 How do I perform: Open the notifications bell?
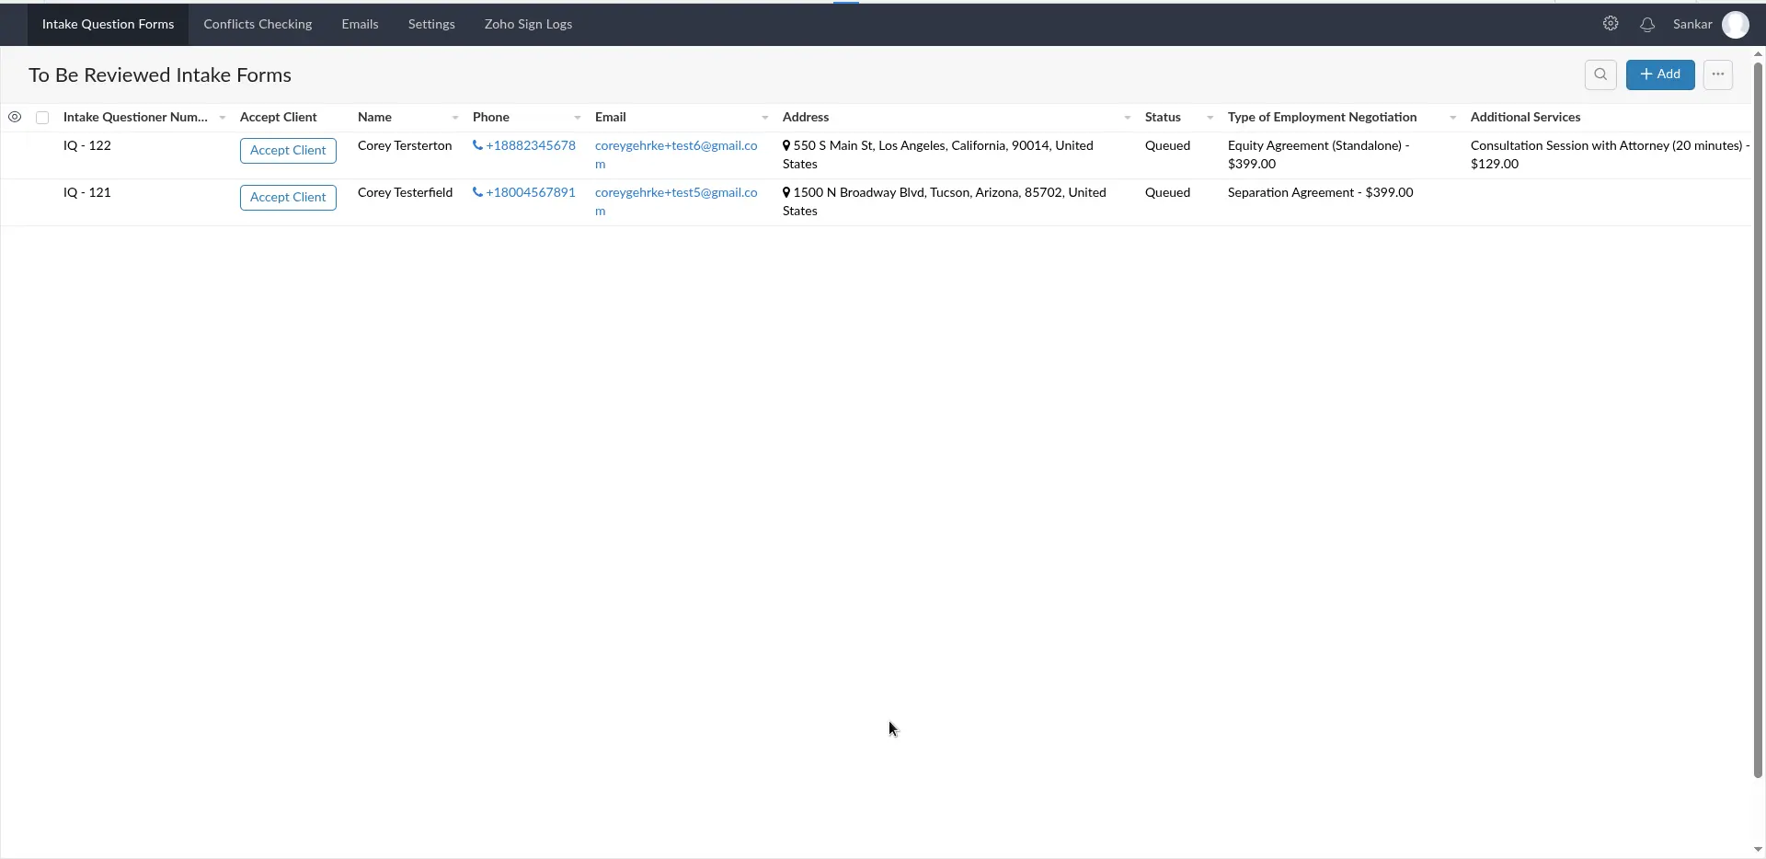pos(1647,25)
